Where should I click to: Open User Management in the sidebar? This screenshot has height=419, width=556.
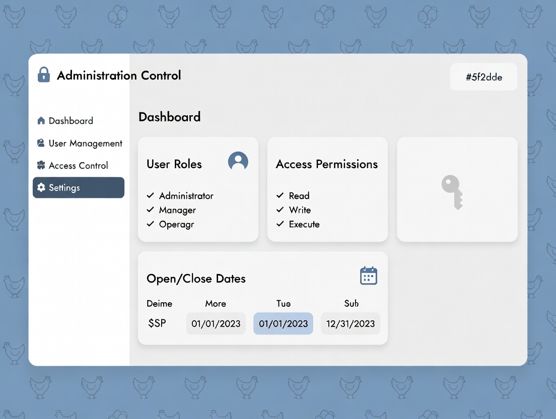click(x=85, y=144)
